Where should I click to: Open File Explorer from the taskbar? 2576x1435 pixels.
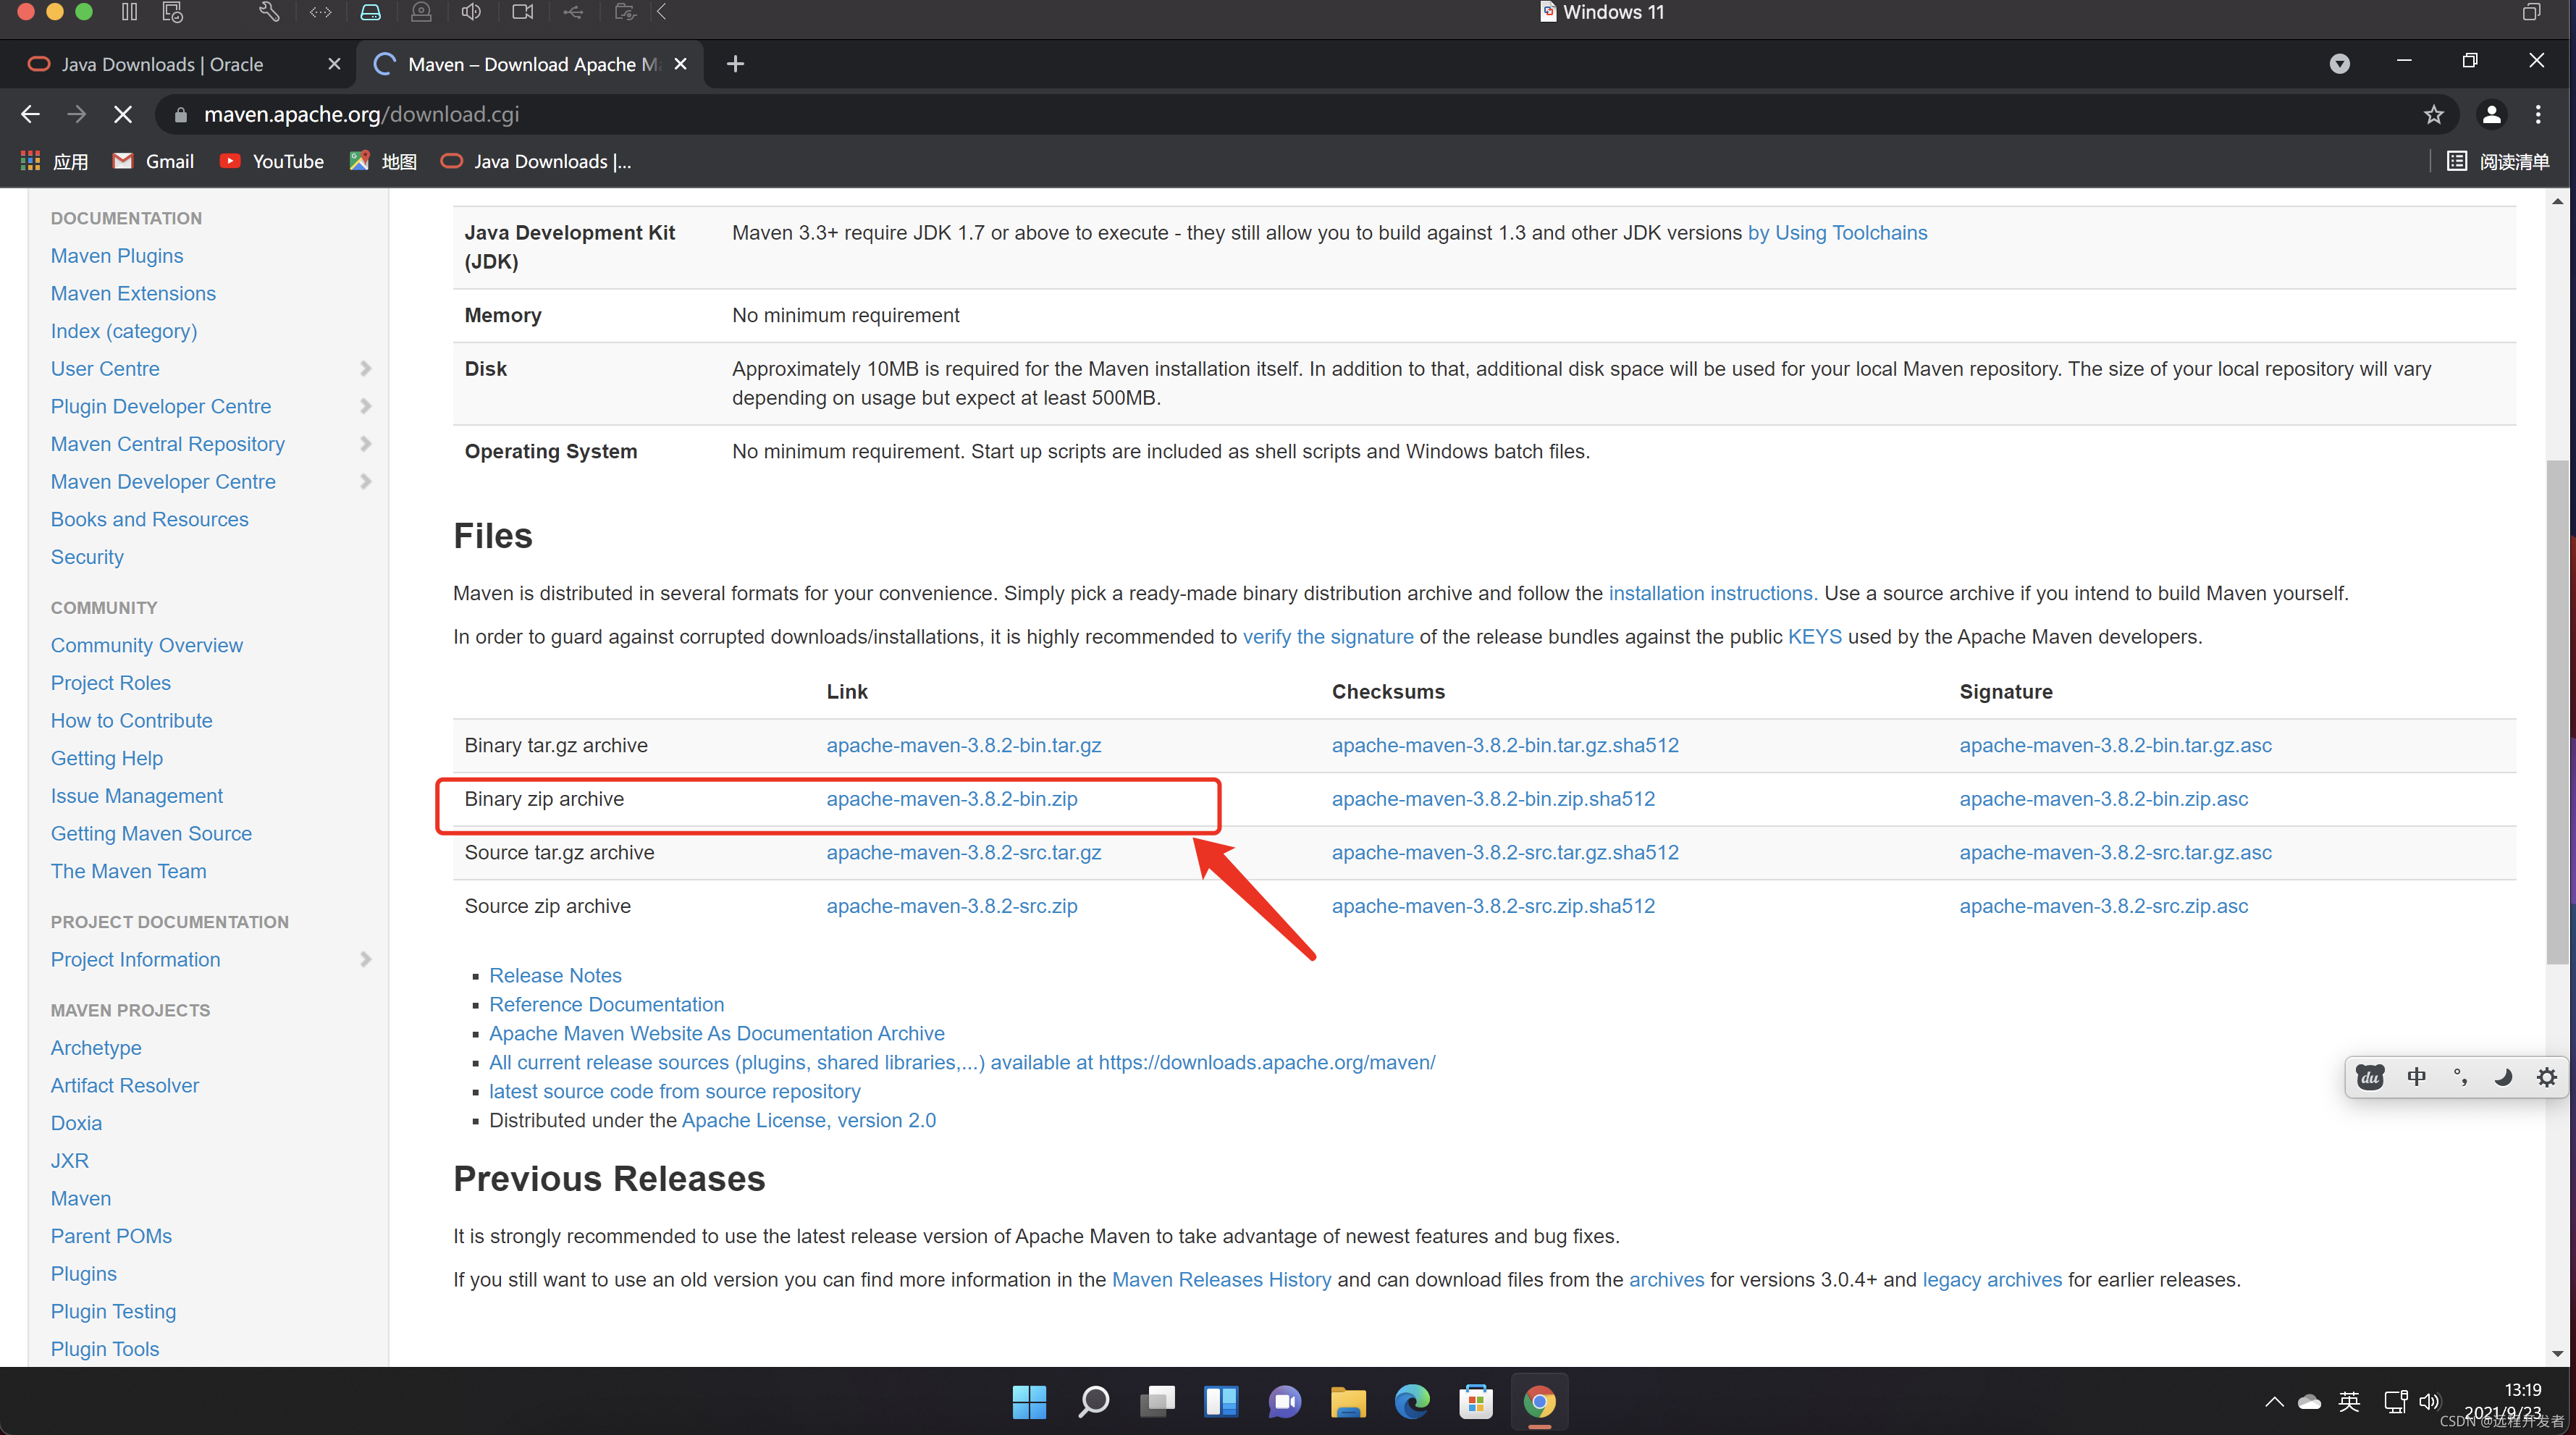(x=1348, y=1402)
